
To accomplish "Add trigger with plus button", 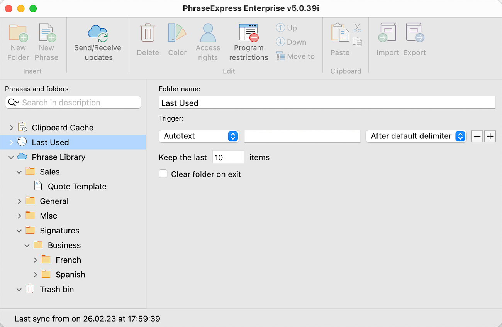I will (x=490, y=136).
